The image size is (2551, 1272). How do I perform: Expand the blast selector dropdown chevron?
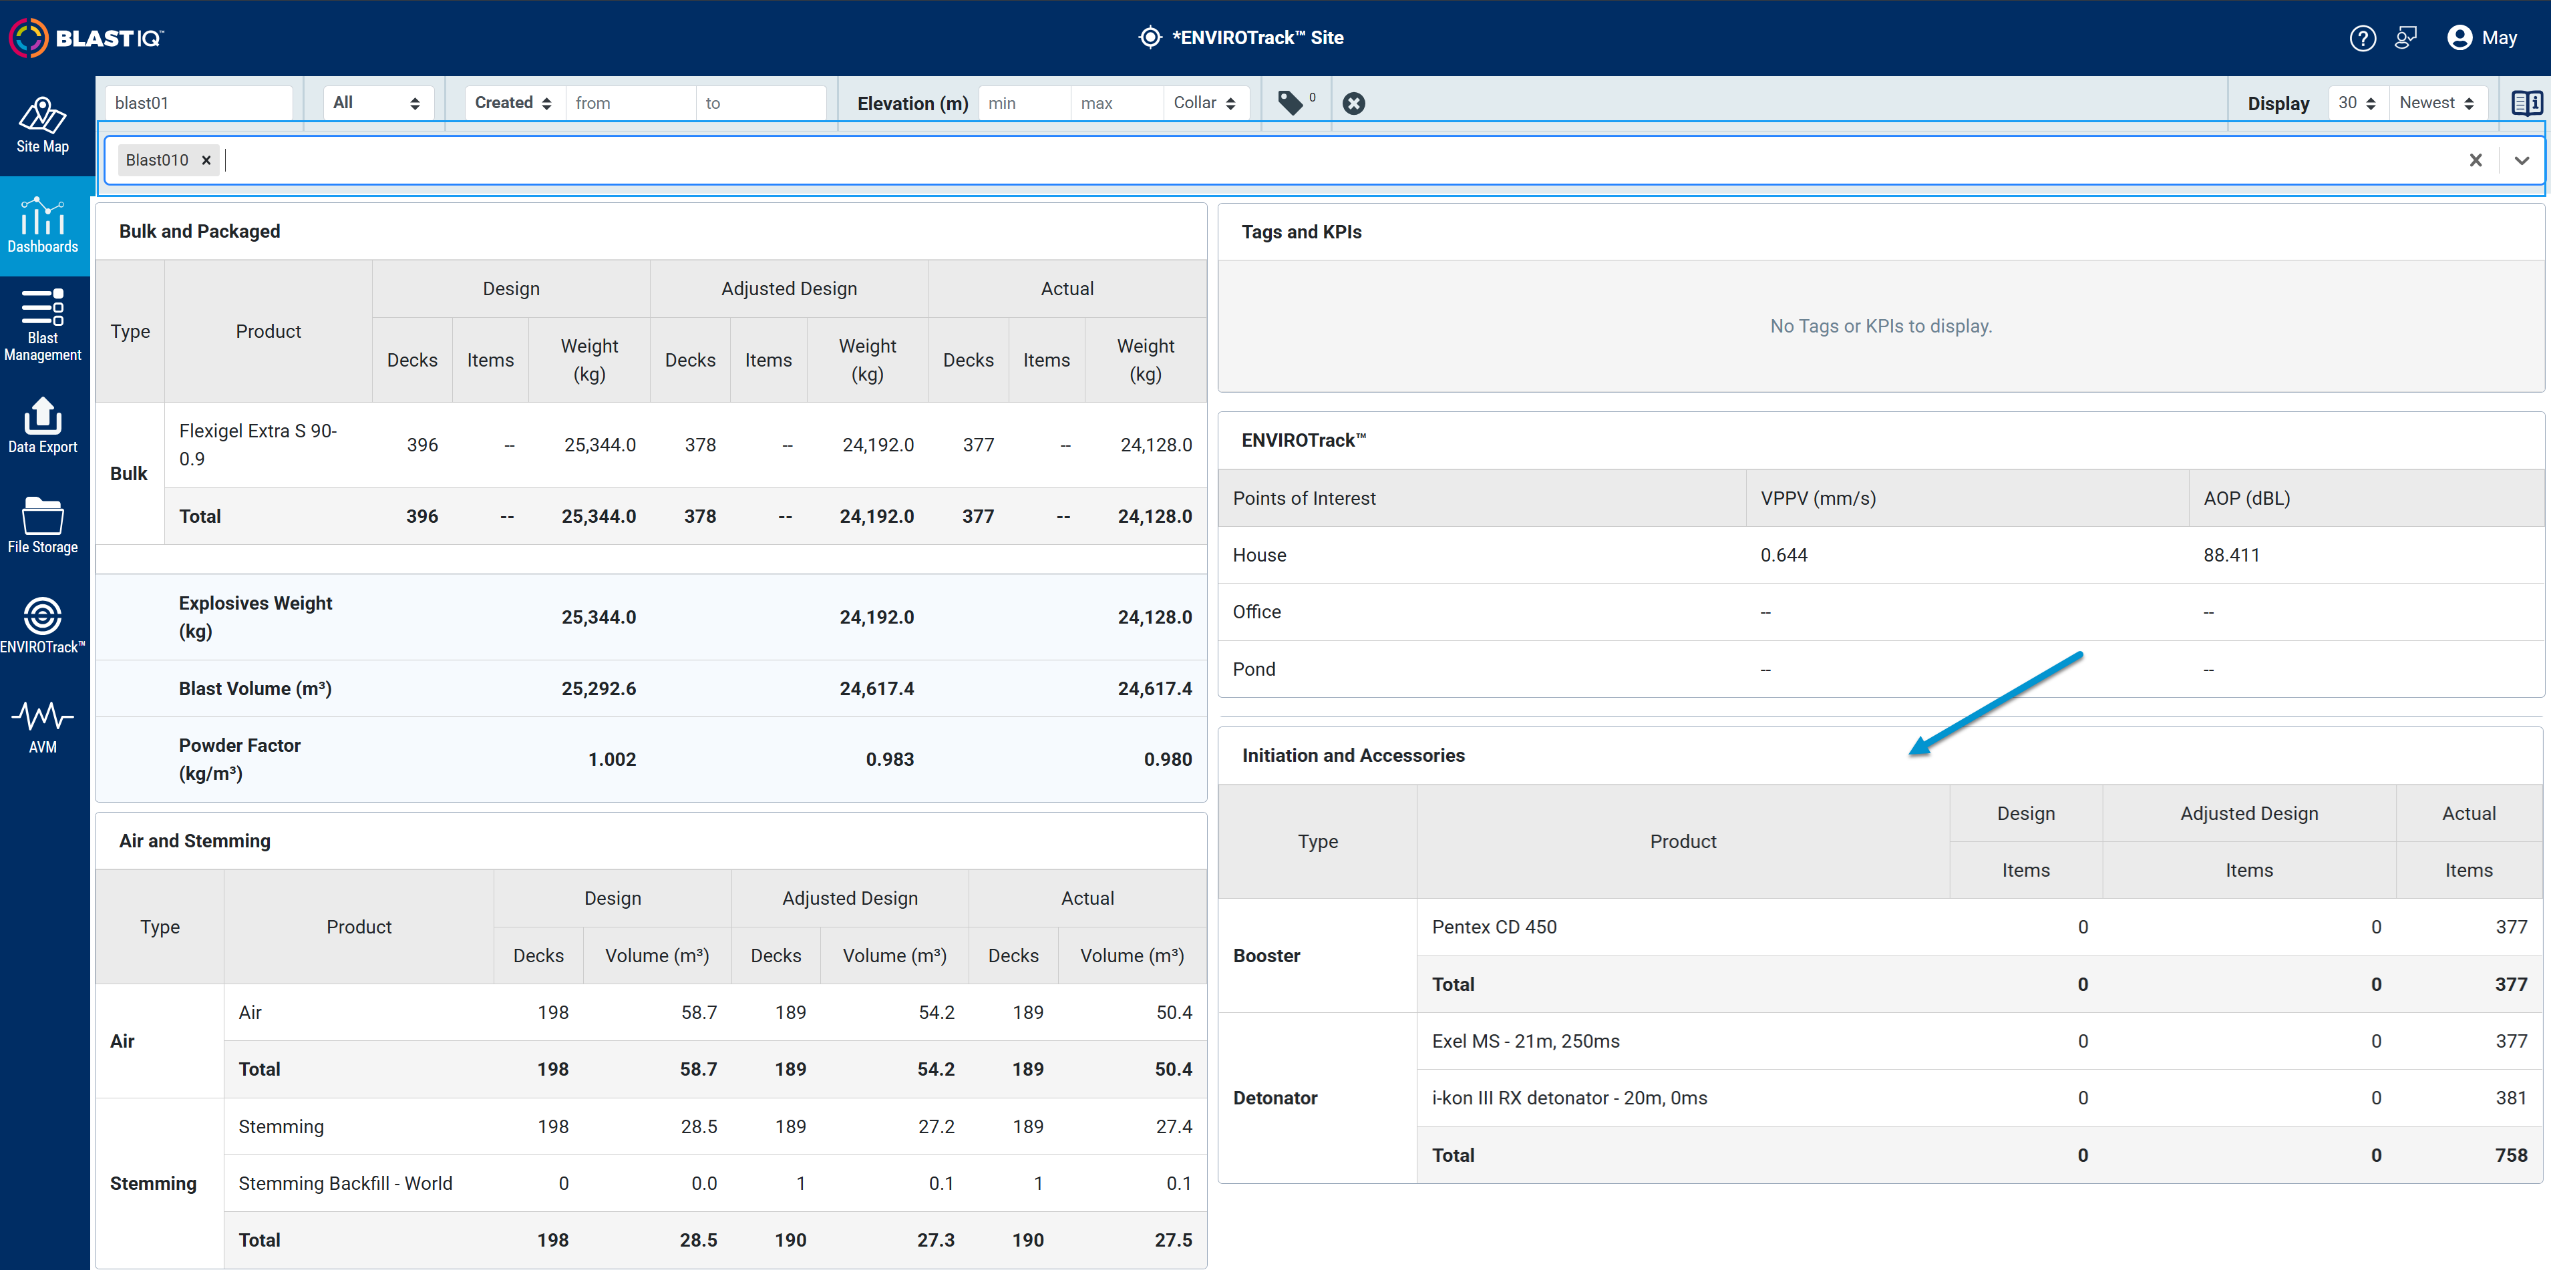pyautogui.click(x=2522, y=160)
